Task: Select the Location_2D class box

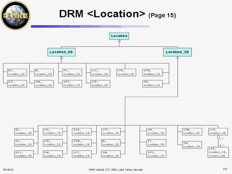Action: [x=61, y=51]
